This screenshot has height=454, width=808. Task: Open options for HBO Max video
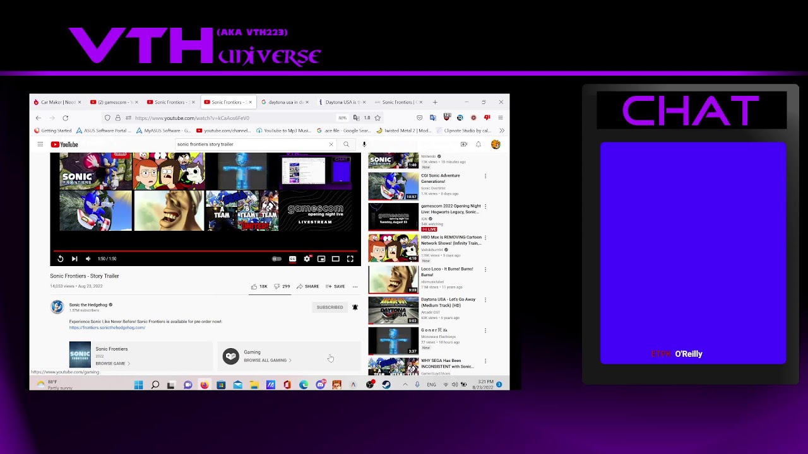coord(485,238)
